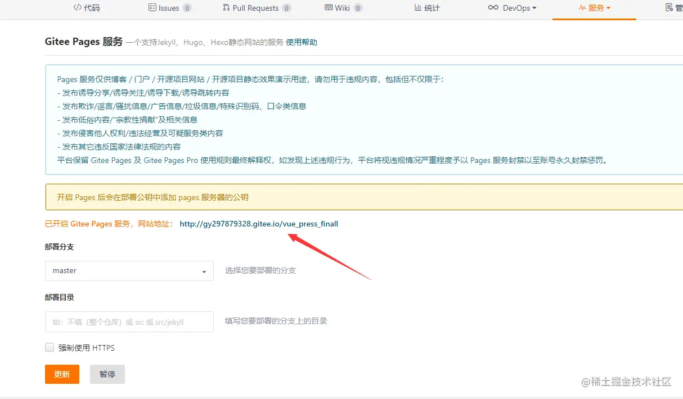Screen dimensions: 683x399
Task: Click the 统计 bar chart icon
Action: (x=418, y=8)
